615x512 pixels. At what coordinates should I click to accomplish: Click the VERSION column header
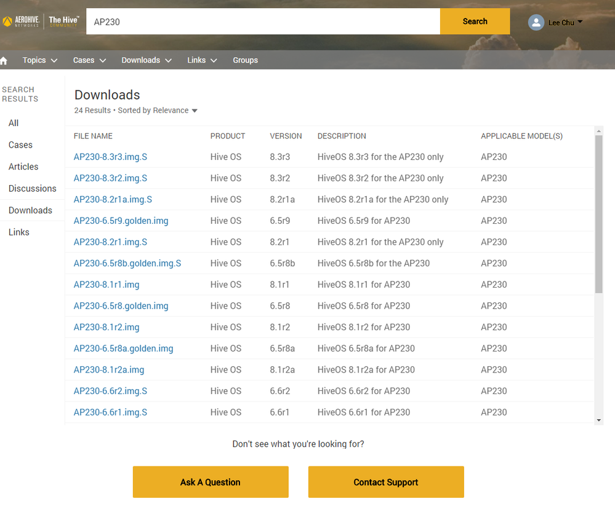point(286,136)
